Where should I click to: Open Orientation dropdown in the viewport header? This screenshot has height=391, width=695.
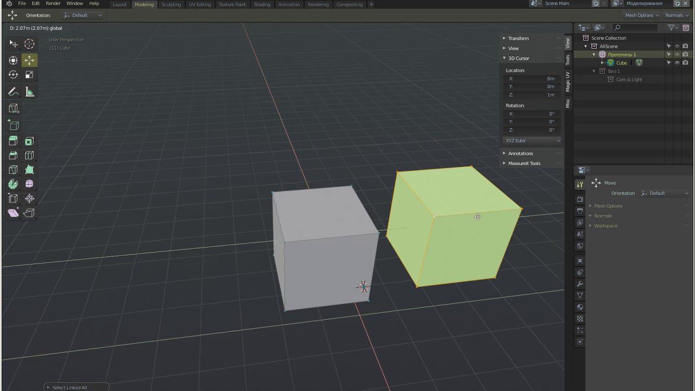tap(83, 15)
